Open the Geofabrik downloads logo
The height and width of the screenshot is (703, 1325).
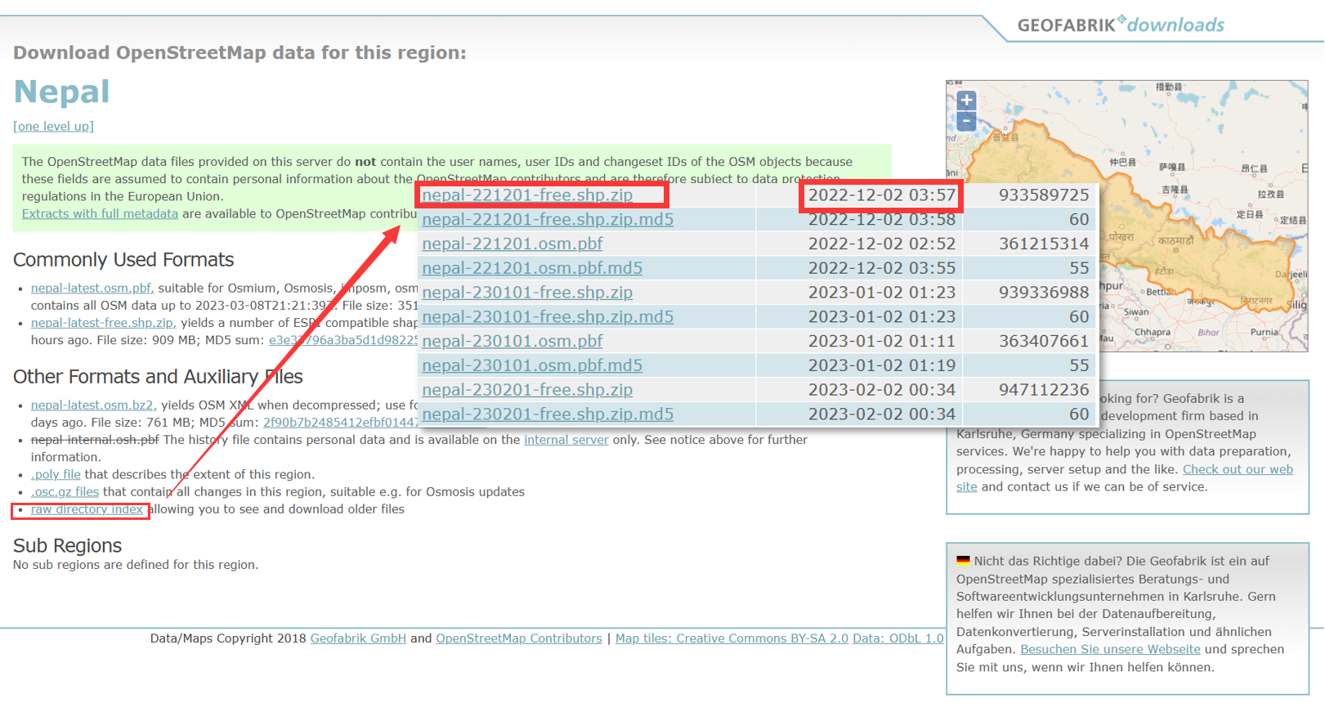pos(1121,25)
